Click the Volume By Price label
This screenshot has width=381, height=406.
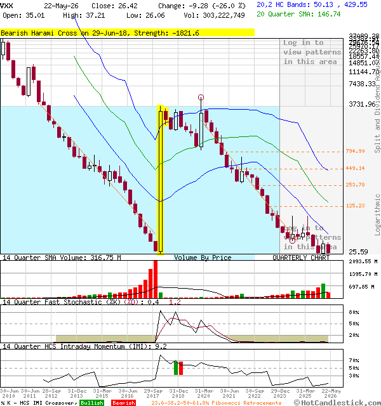203,258
